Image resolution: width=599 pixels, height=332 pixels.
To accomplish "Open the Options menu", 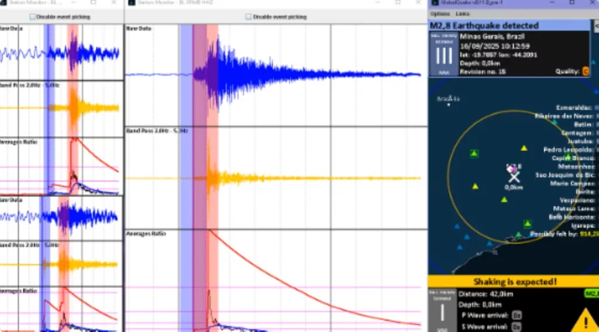I will (x=440, y=13).
